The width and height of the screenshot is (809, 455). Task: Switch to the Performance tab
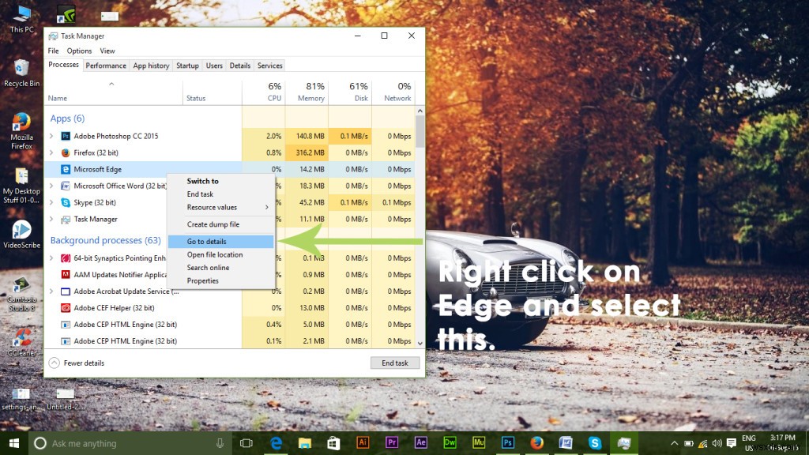click(106, 66)
